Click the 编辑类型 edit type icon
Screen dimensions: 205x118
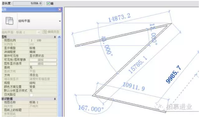[x=45, y=32]
